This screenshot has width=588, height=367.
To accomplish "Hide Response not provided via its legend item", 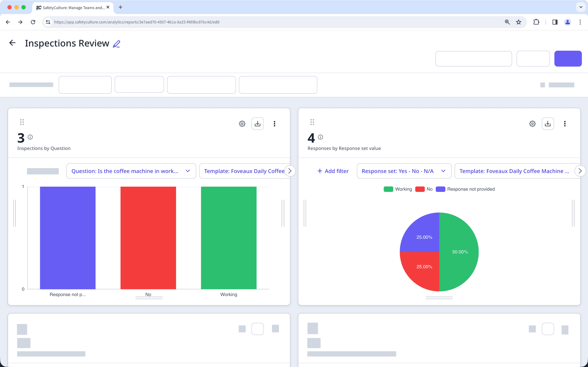I will (465, 189).
